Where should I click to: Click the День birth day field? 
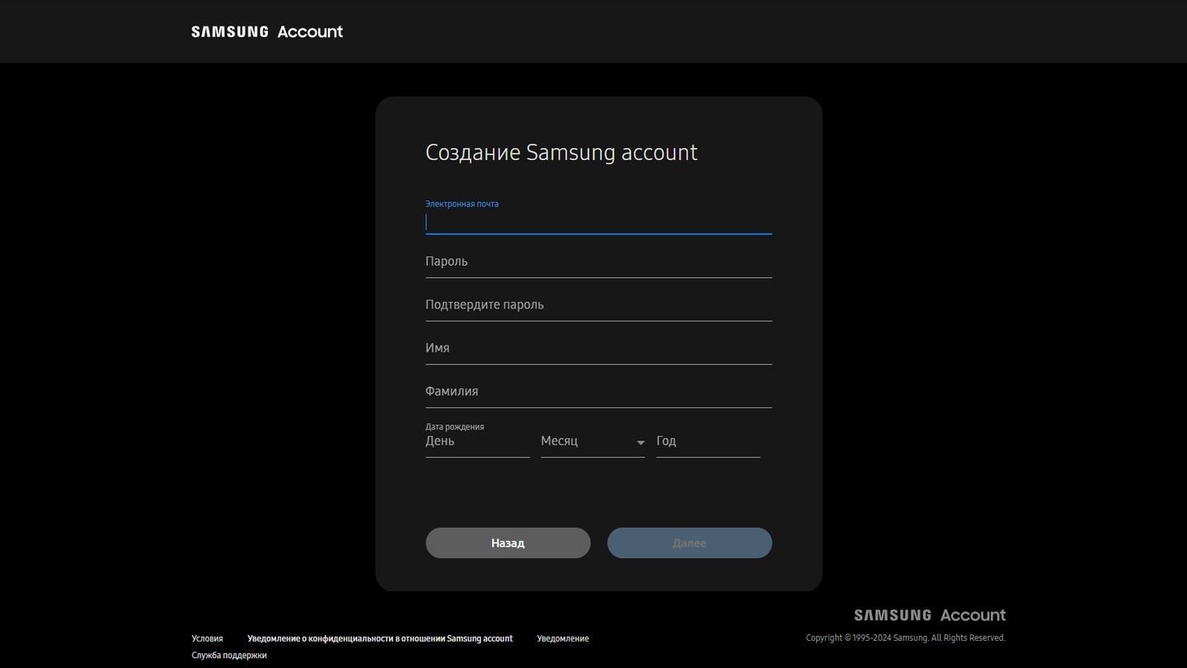[477, 442]
